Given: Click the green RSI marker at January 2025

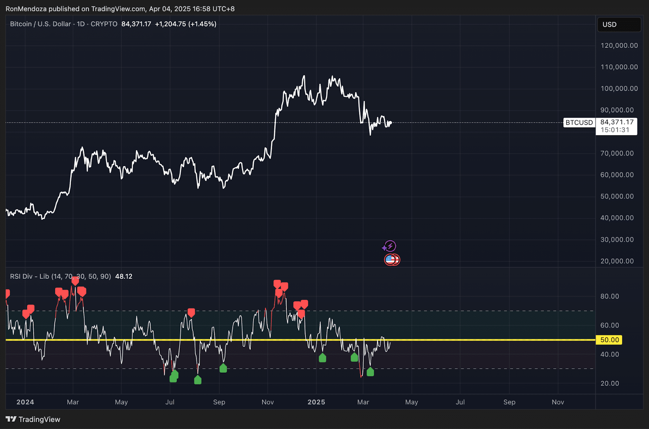Looking at the screenshot, I should [322, 358].
